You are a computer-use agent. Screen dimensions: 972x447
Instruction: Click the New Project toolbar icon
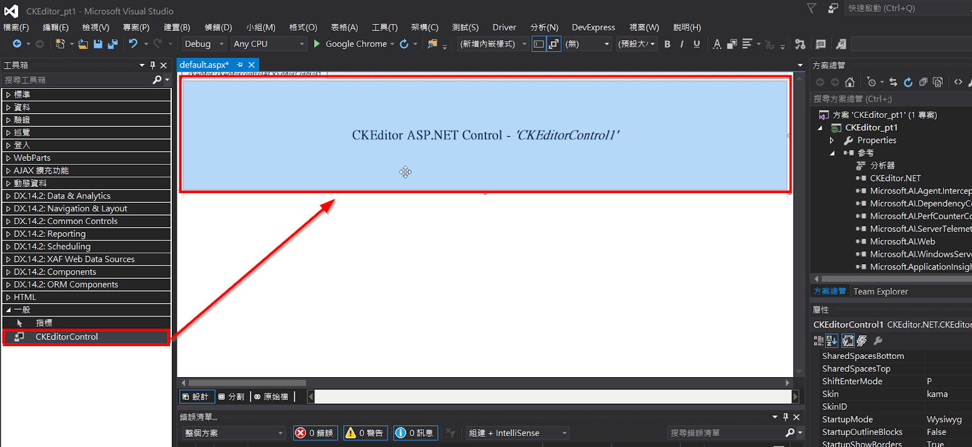[x=60, y=44]
